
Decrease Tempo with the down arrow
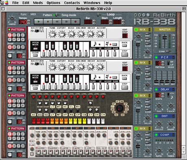29,23
